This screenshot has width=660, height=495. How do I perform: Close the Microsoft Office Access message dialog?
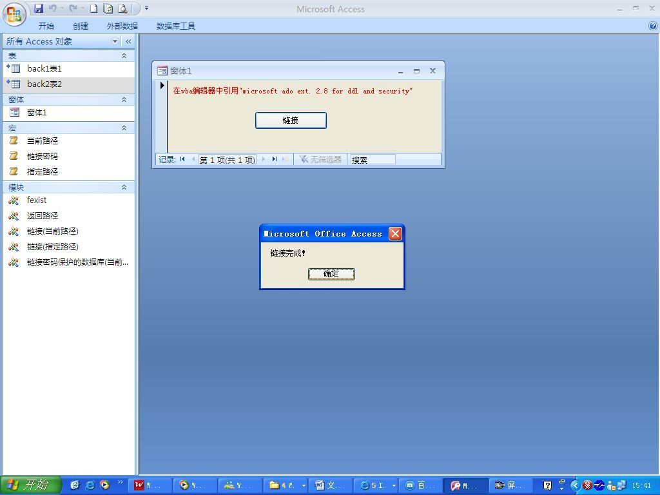pyautogui.click(x=395, y=233)
